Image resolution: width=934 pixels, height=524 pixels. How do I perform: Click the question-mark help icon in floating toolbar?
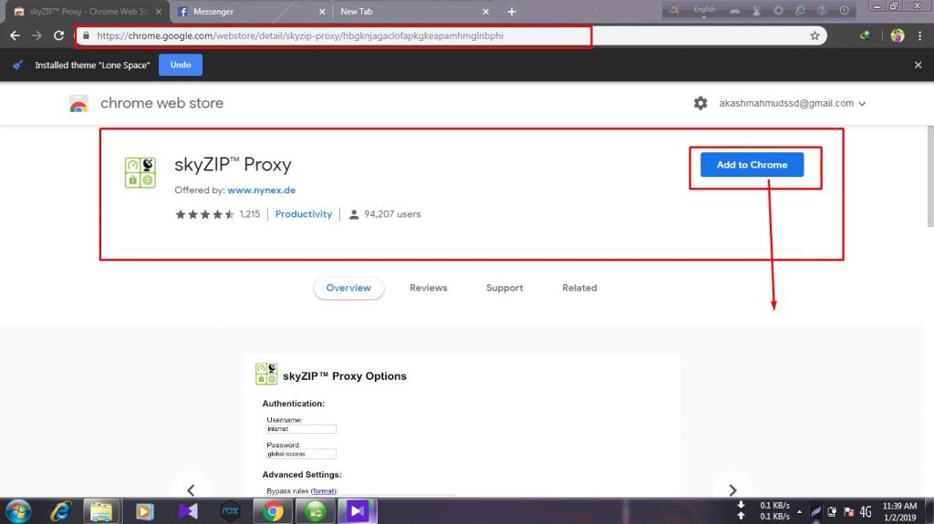click(822, 11)
